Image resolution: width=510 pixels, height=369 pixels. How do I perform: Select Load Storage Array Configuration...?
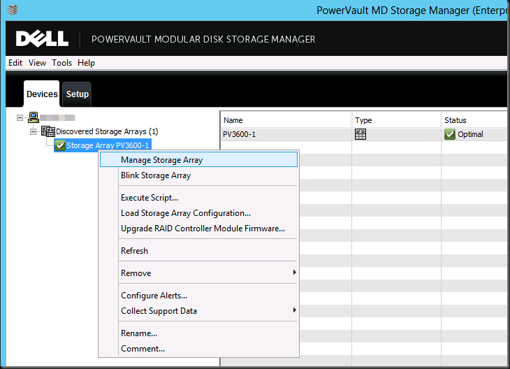click(198, 213)
